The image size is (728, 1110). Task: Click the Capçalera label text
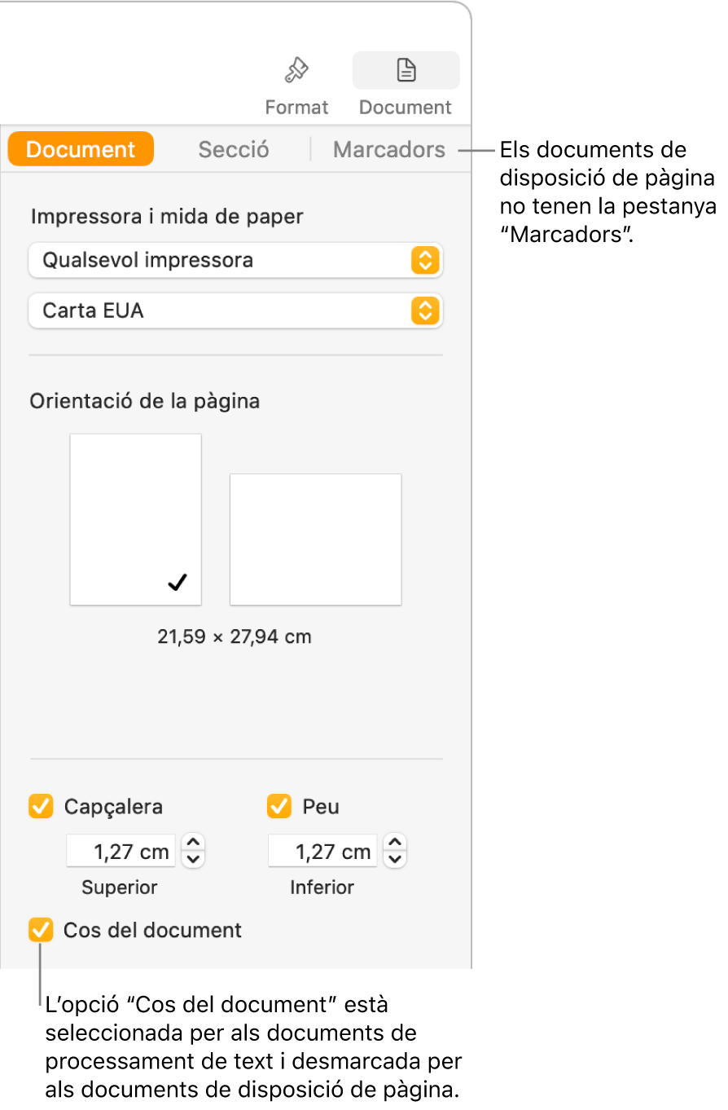[x=113, y=807]
